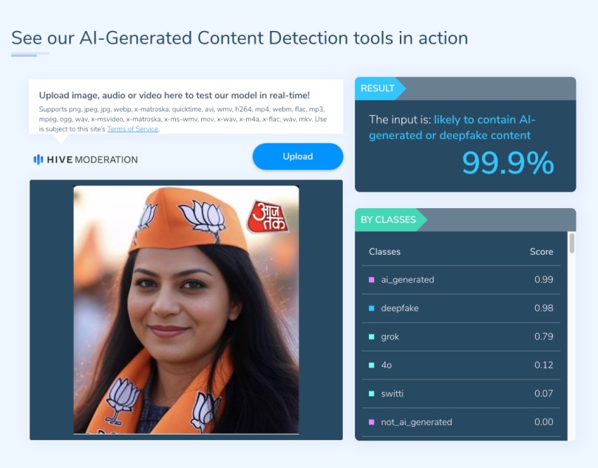Viewport: 598px width, 468px height.
Task: Click the 4o class color square
Action: pyautogui.click(x=372, y=365)
